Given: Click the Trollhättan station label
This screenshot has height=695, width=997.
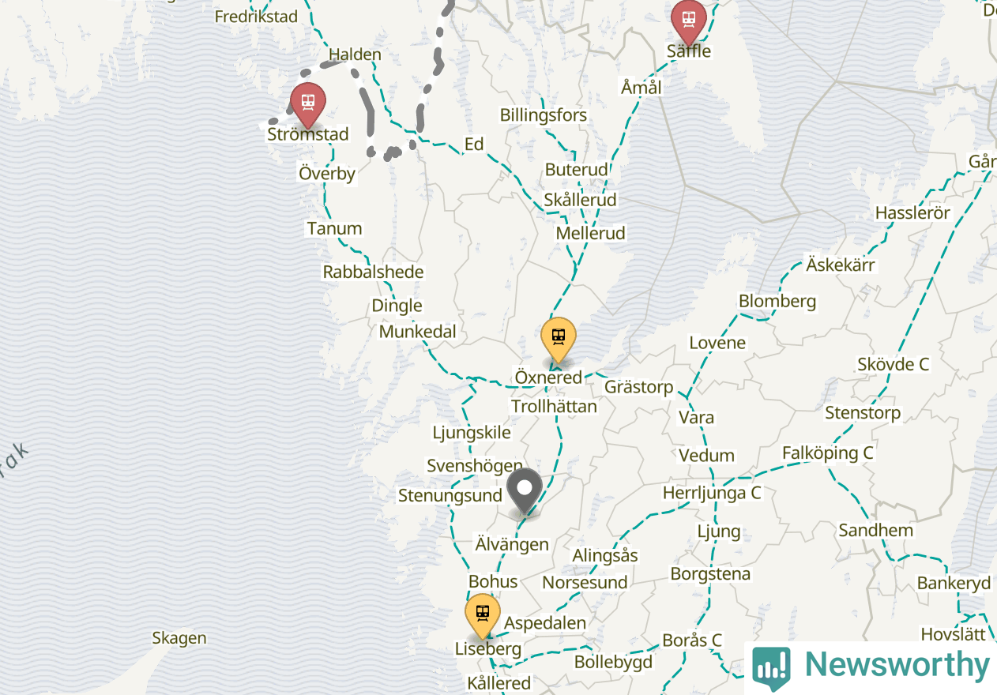Looking at the screenshot, I should pos(554,407).
